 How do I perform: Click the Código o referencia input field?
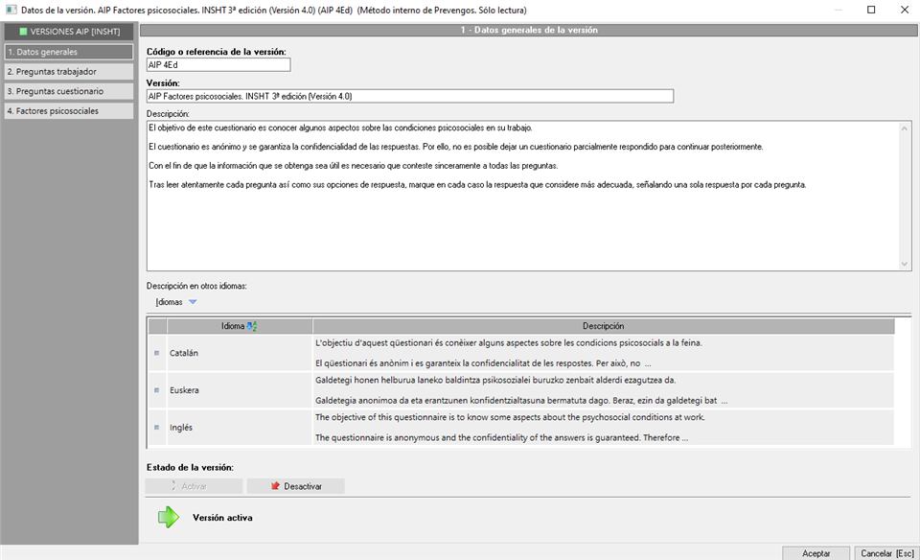pyautogui.click(x=218, y=64)
